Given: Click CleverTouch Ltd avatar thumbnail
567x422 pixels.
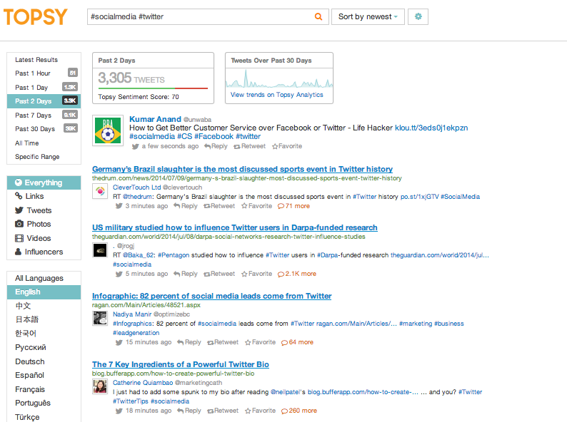Looking at the screenshot, I should click(100, 191).
